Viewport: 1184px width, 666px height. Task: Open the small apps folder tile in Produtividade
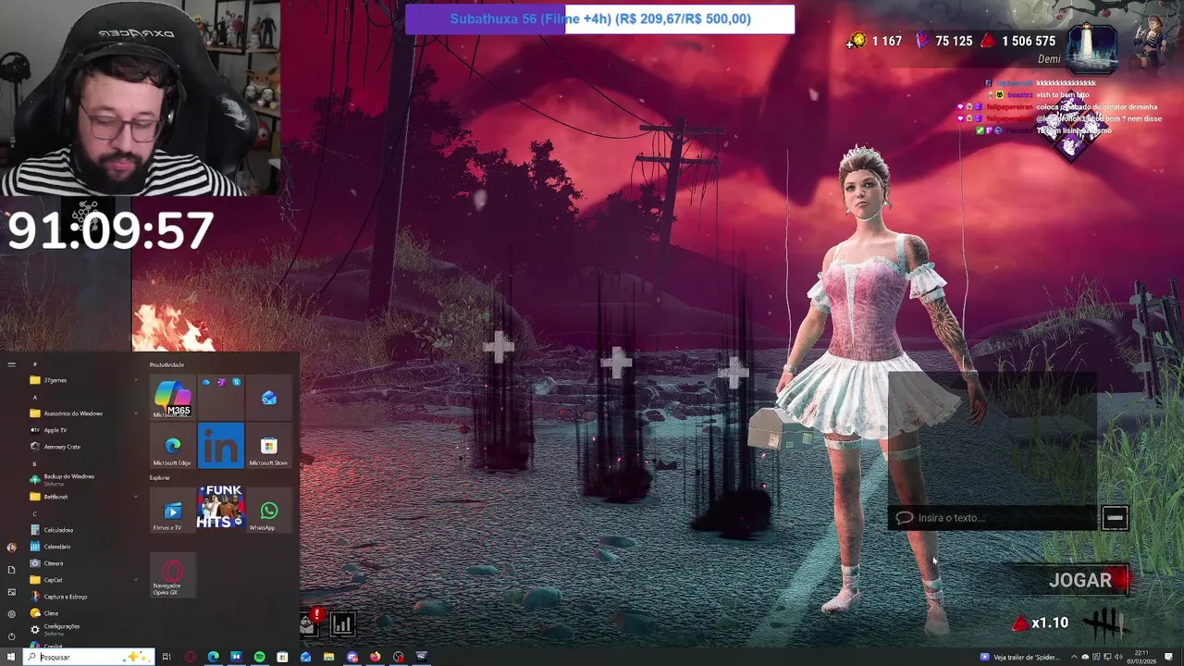[x=220, y=398]
